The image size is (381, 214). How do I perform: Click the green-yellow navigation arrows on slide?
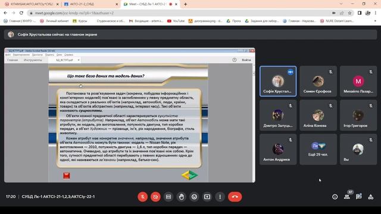189,175
